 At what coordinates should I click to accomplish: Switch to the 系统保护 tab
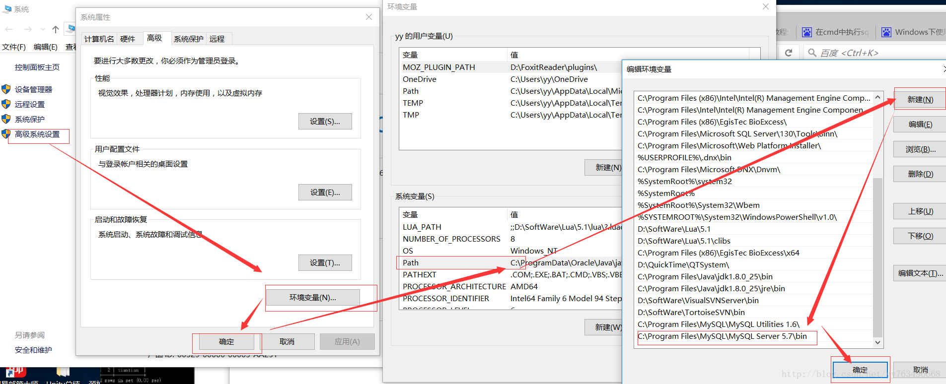tap(189, 39)
